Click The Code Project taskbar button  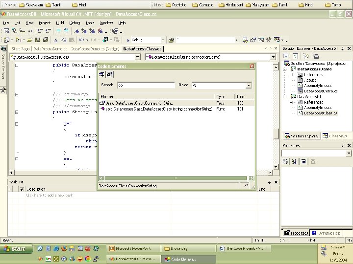click(x=244, y=248)
